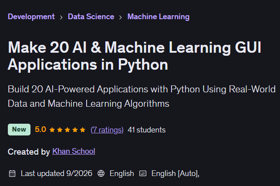This screenshot has width=280, height=186.
Task: Click the green New badge
Action: pos(19,129)
